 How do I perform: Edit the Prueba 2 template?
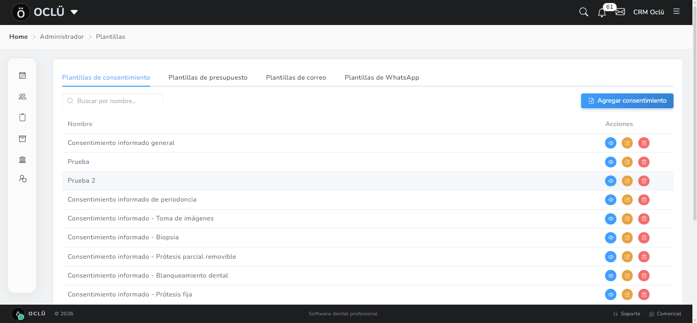coord(627,181)
